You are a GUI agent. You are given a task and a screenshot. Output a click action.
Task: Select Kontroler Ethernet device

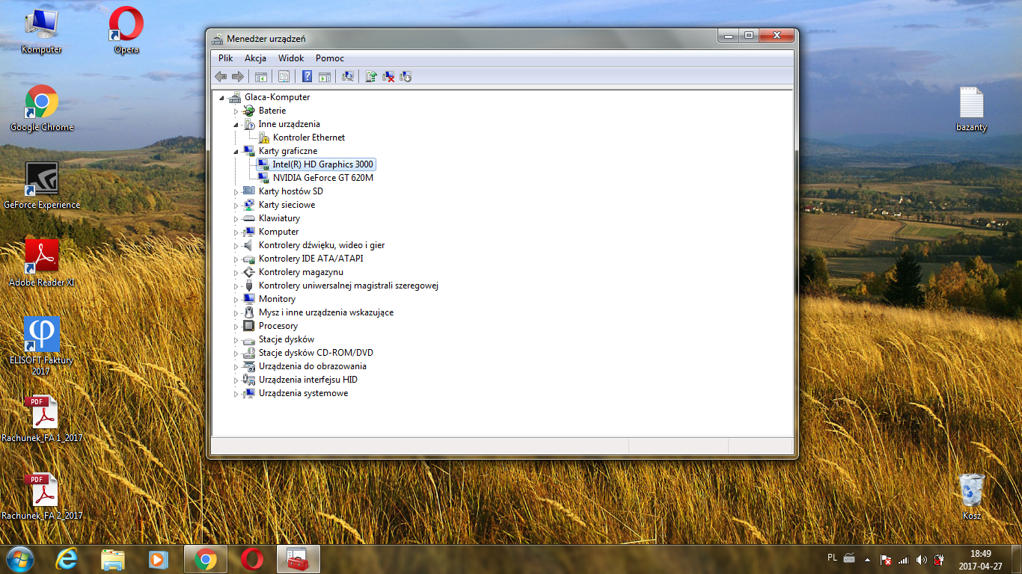(308, 138)
